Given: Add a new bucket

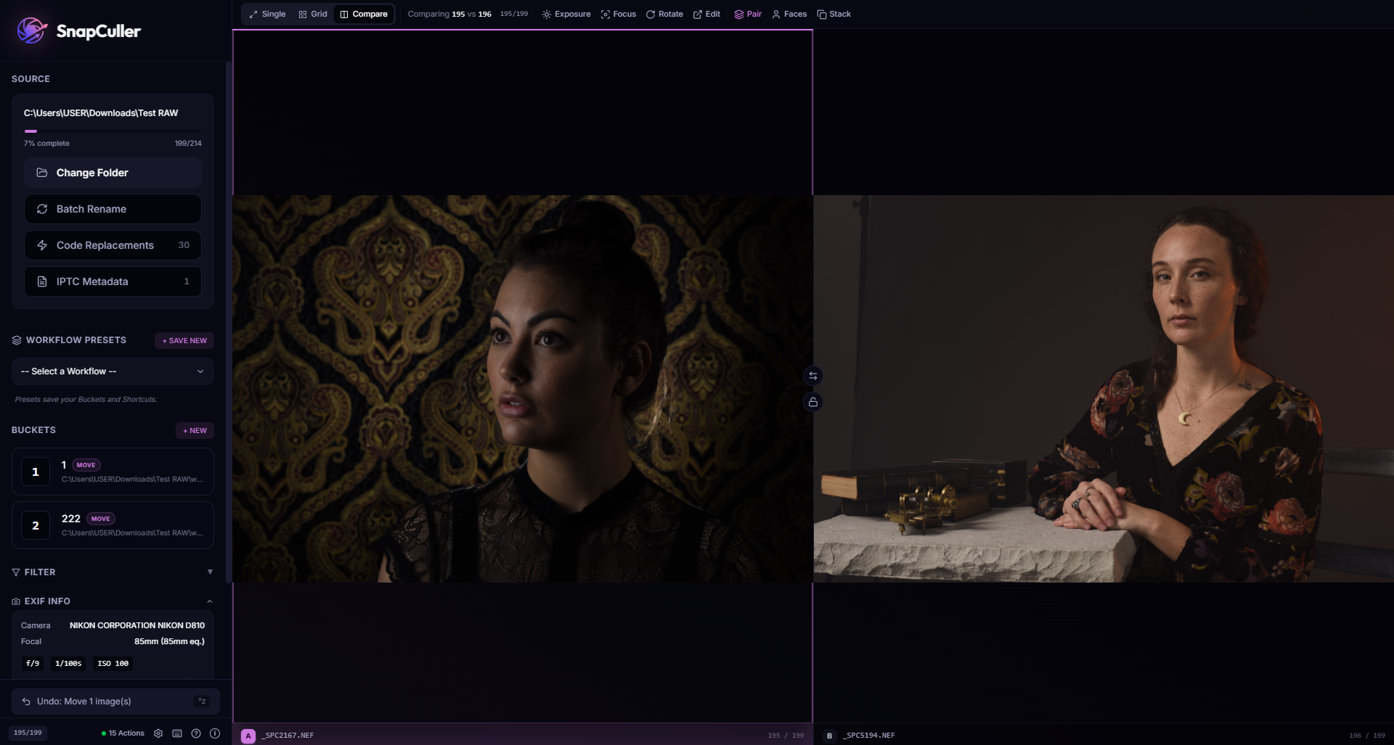Looking at the screenshot, I should click(195, 430).
